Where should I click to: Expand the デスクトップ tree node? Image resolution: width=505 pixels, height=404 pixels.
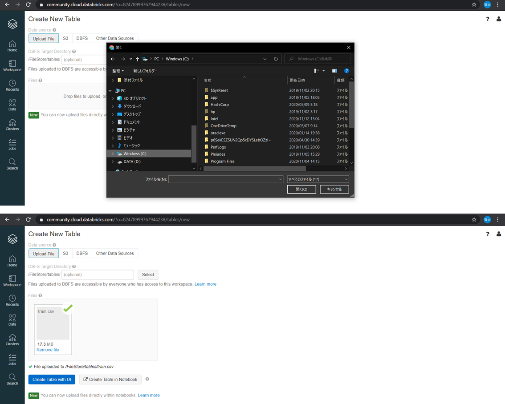(113, 114)
